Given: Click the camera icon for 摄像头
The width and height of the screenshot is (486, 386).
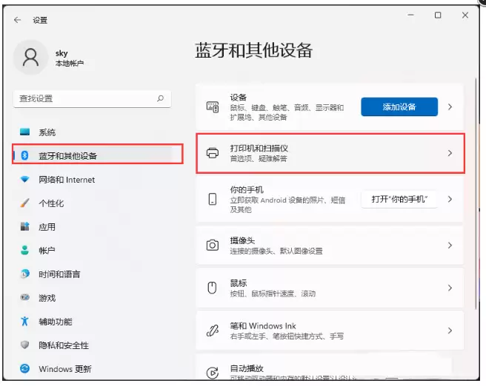Looking at the screenshot, I should 213,246.
